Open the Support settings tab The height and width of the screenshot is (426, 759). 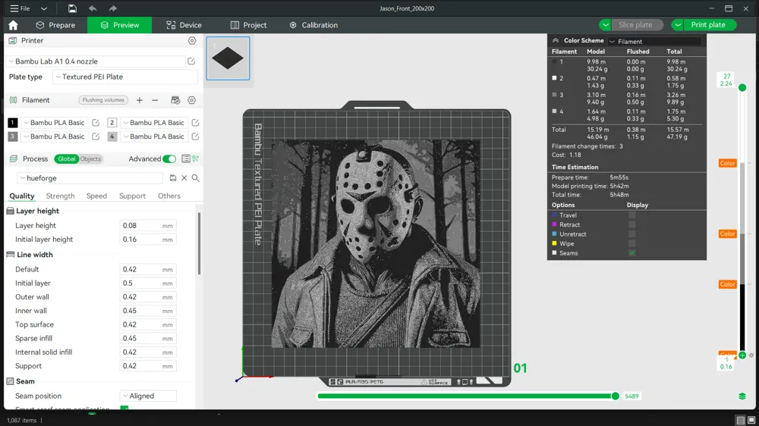pyautogui.click(x=132, y=196)
